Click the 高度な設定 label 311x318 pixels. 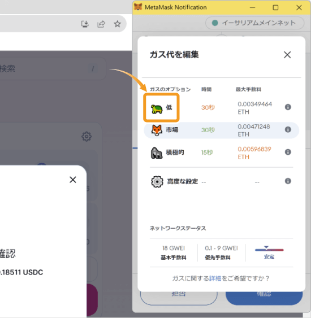[182, 181]
